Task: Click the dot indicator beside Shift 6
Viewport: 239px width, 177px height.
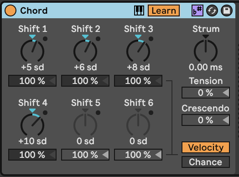Action: (151, 113)
